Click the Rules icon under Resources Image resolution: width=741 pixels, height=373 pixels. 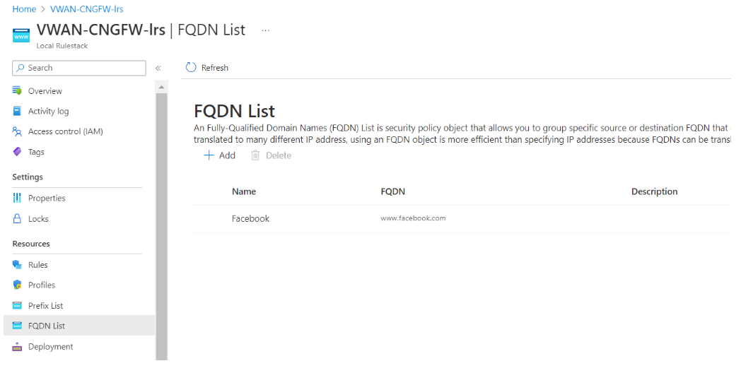(18, 265)
